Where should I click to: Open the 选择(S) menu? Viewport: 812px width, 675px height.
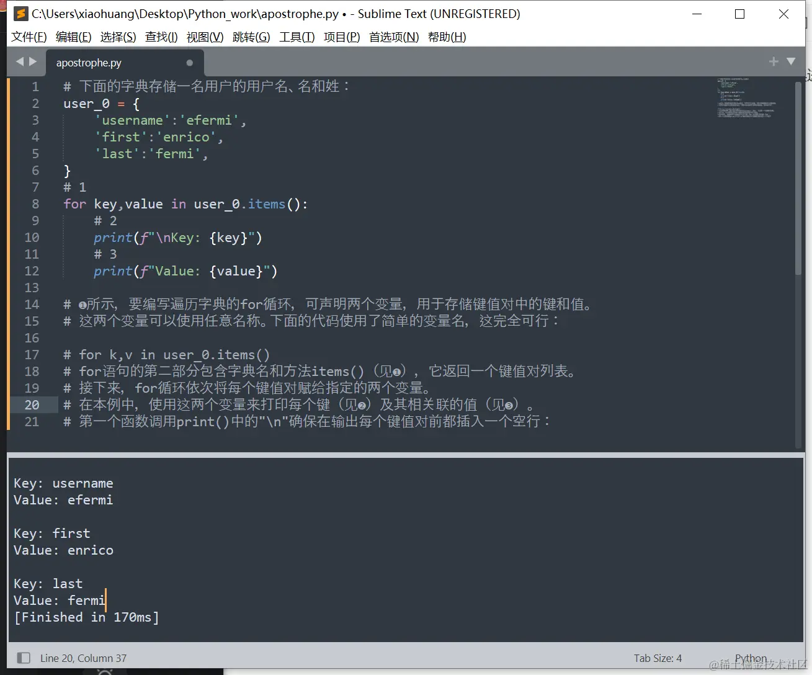118,37
